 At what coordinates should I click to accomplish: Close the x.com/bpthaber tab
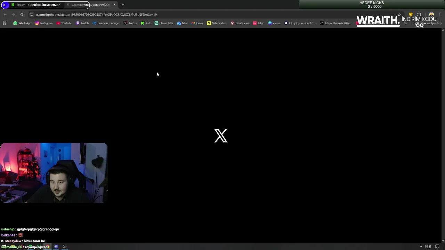click(x=114, y=5)
